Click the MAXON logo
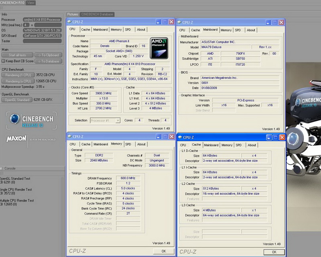This screenshot has height=257, width=321. pyautogui.click(x=16, y=139)
